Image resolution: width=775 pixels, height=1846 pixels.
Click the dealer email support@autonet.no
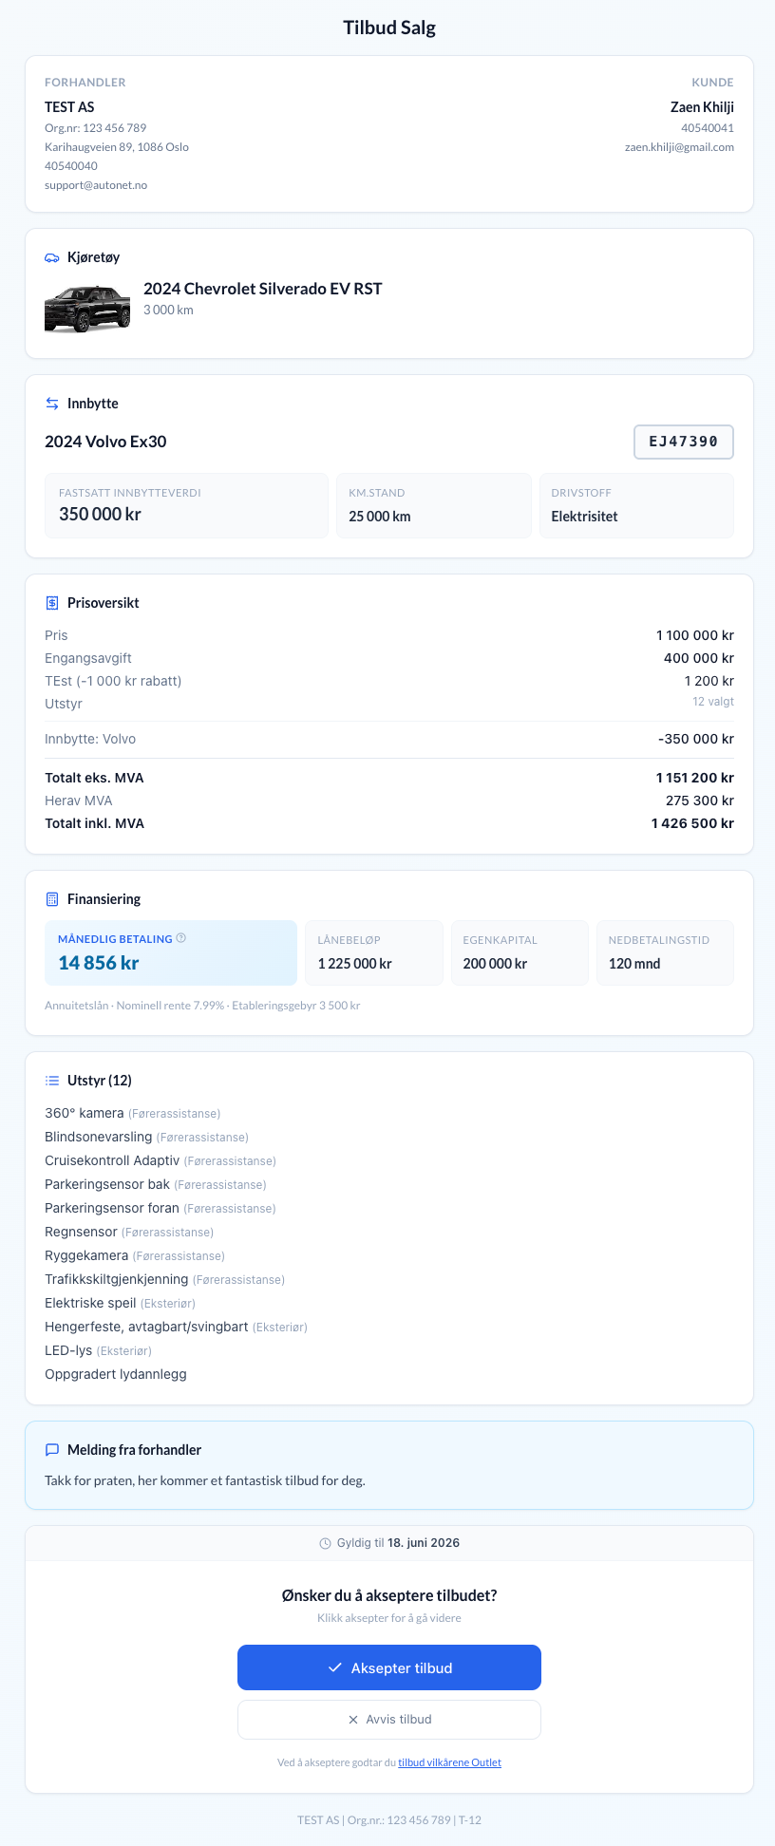click(96, 185)
